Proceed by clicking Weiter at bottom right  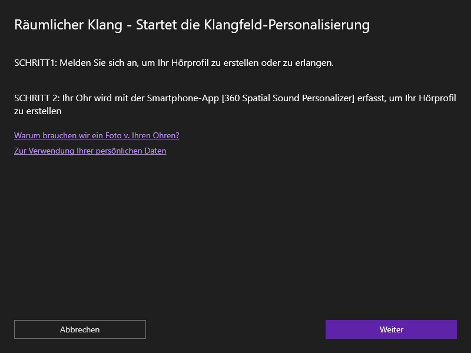[391, 329]
